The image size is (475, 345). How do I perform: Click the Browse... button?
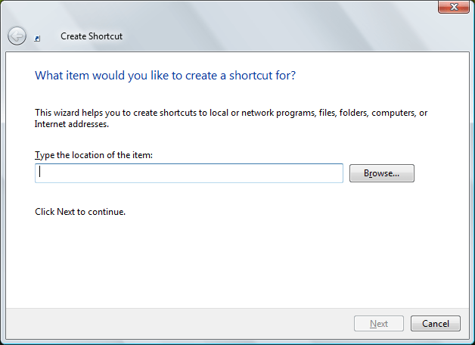(x=382, y=173)
